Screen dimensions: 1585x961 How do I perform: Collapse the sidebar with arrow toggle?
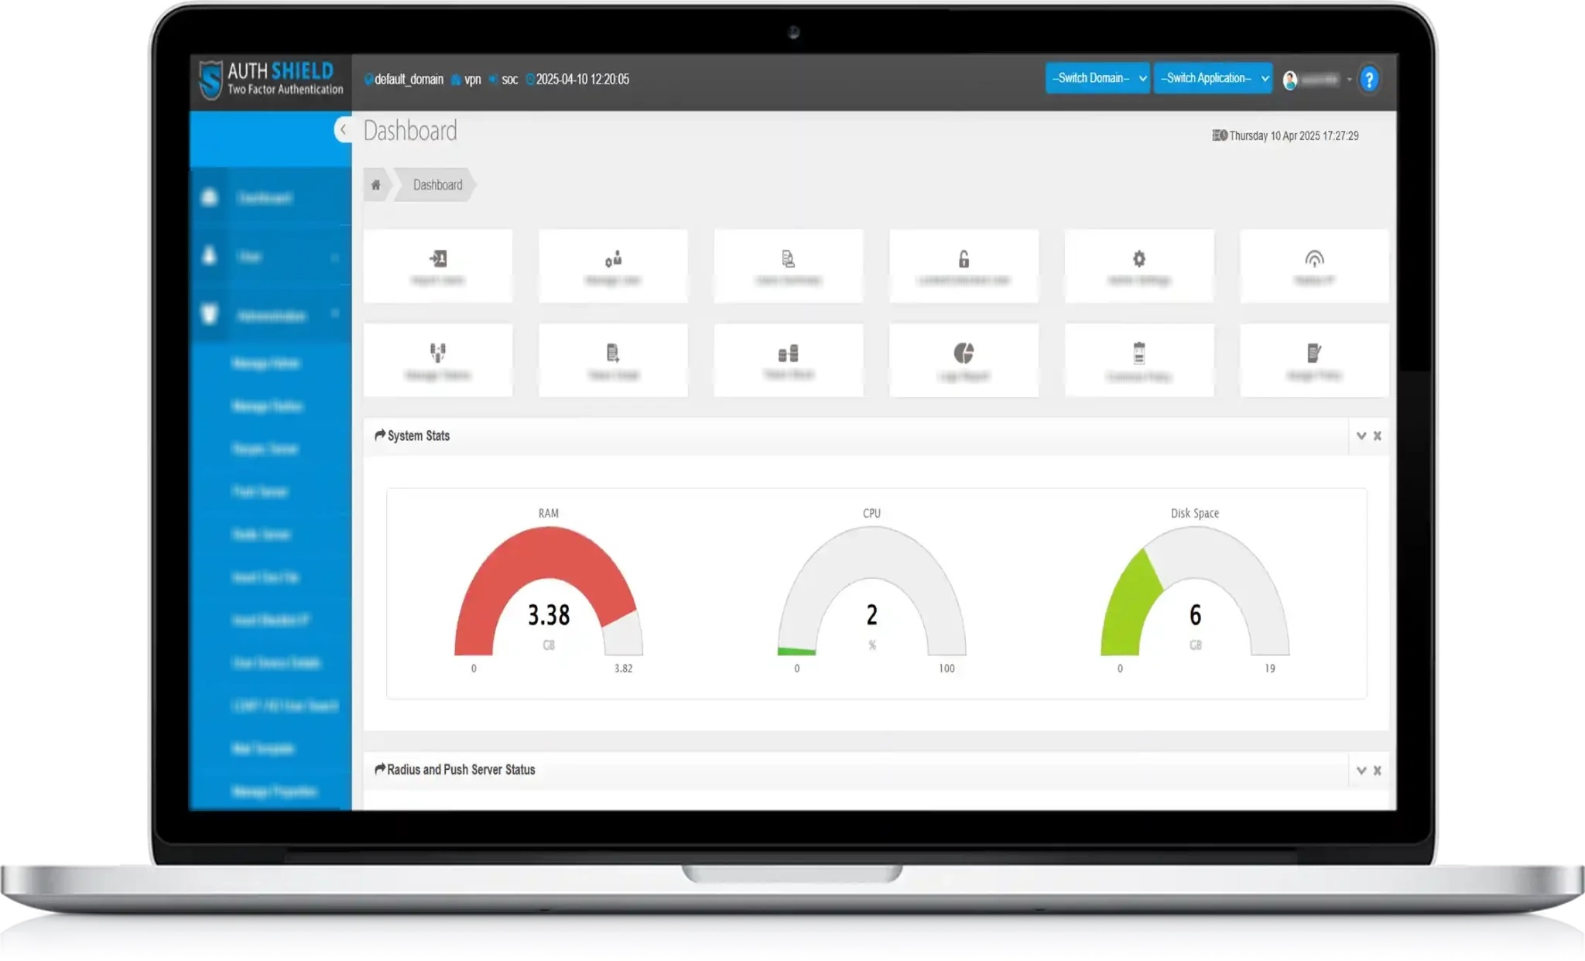coord(343,130)
